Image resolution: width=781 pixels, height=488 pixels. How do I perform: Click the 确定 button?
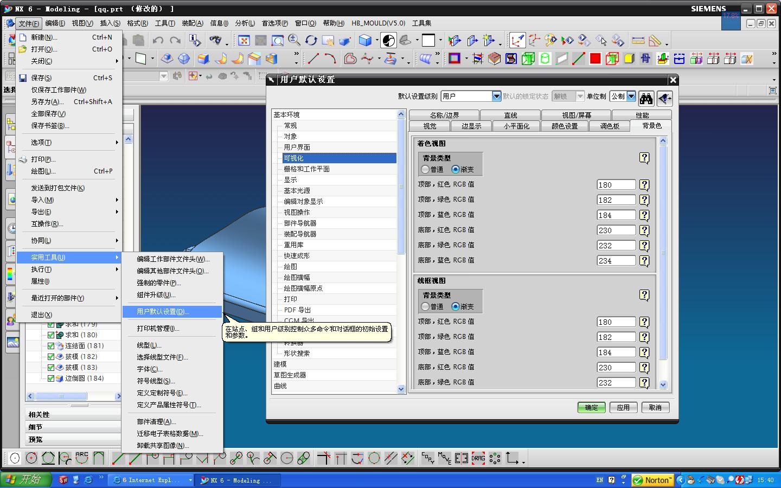click(591, 408)
